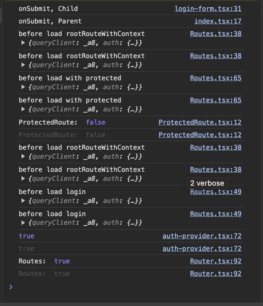Viewport: 263px width, 306px height.
Task: Expand object under last "before load login" log
Action: (23, 223)
